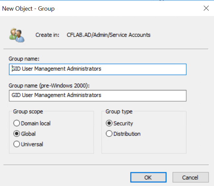
Task: Confirm with the OK button
Action: coord(148,177)
